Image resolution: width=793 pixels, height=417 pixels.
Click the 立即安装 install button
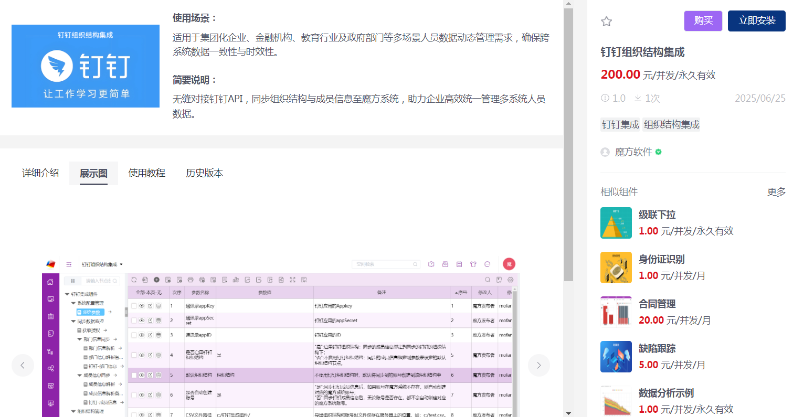point(757,21)
